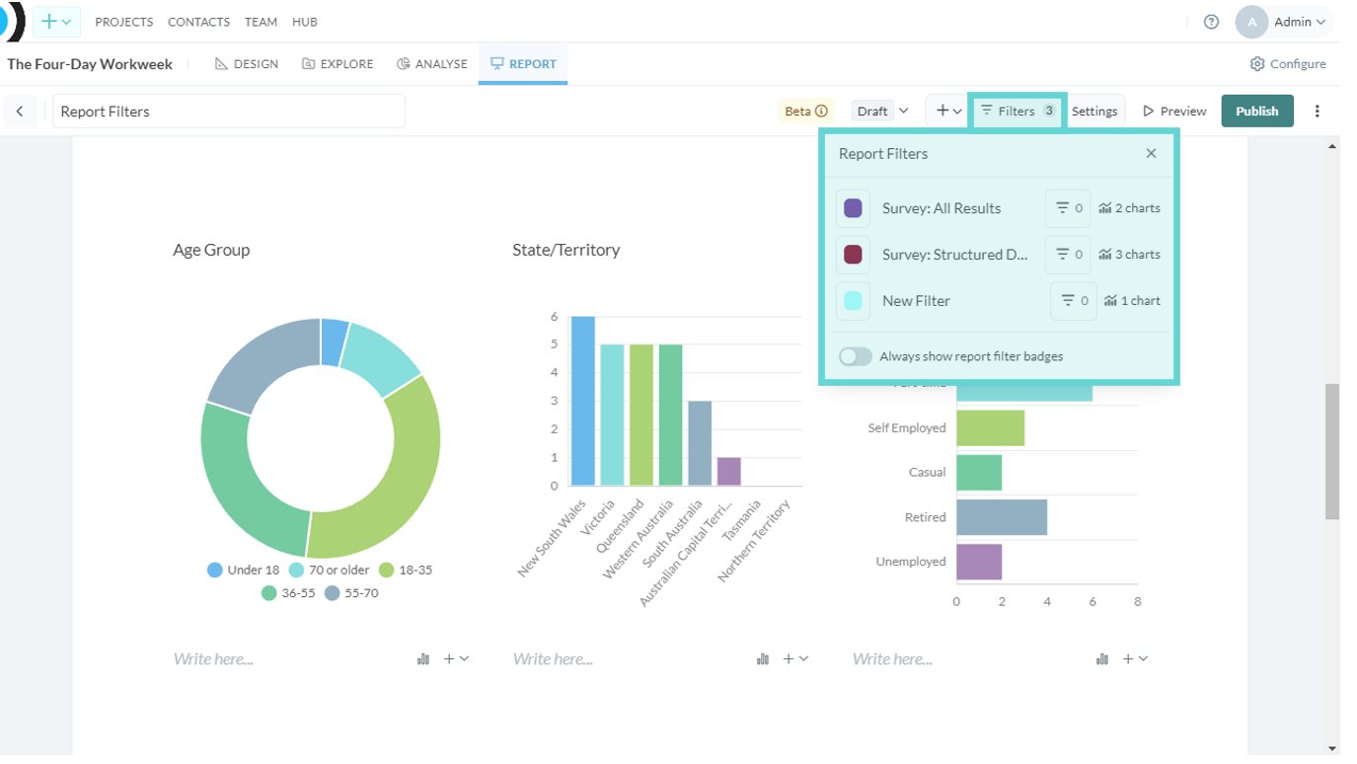
Task: Open the CONTACTS menu
Action: tap(198, 22)
